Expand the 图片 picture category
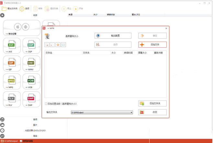 [x=35, y=125]
